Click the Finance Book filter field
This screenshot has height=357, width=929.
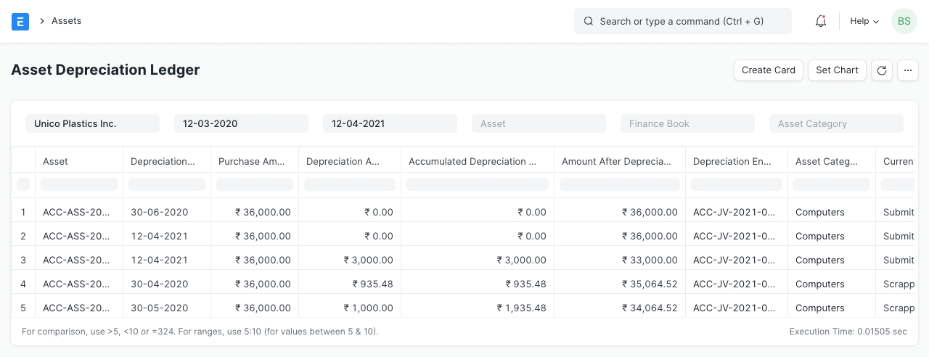pyautogui.click(x=687, y=124)
